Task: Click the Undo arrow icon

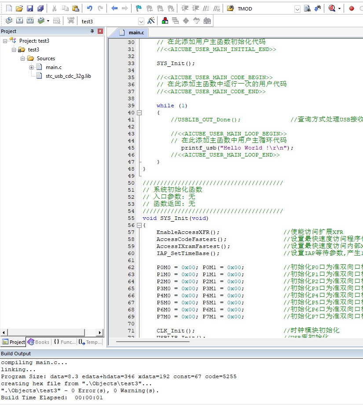Action: click(90, 8)
